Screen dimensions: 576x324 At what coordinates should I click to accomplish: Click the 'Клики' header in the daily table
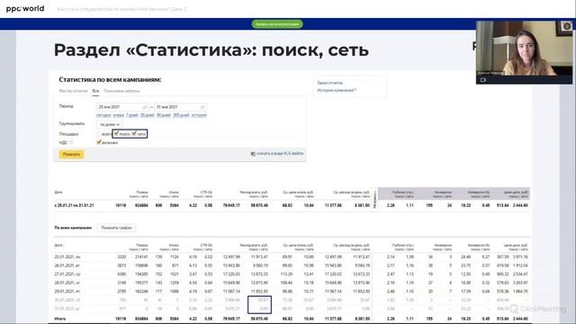(x=174, y=245)
